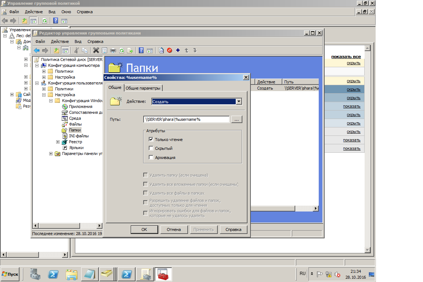Click the Cut scissors icon in the editor toolbar
This screenshot has height=282, width=423.
(x=77, y=50)
